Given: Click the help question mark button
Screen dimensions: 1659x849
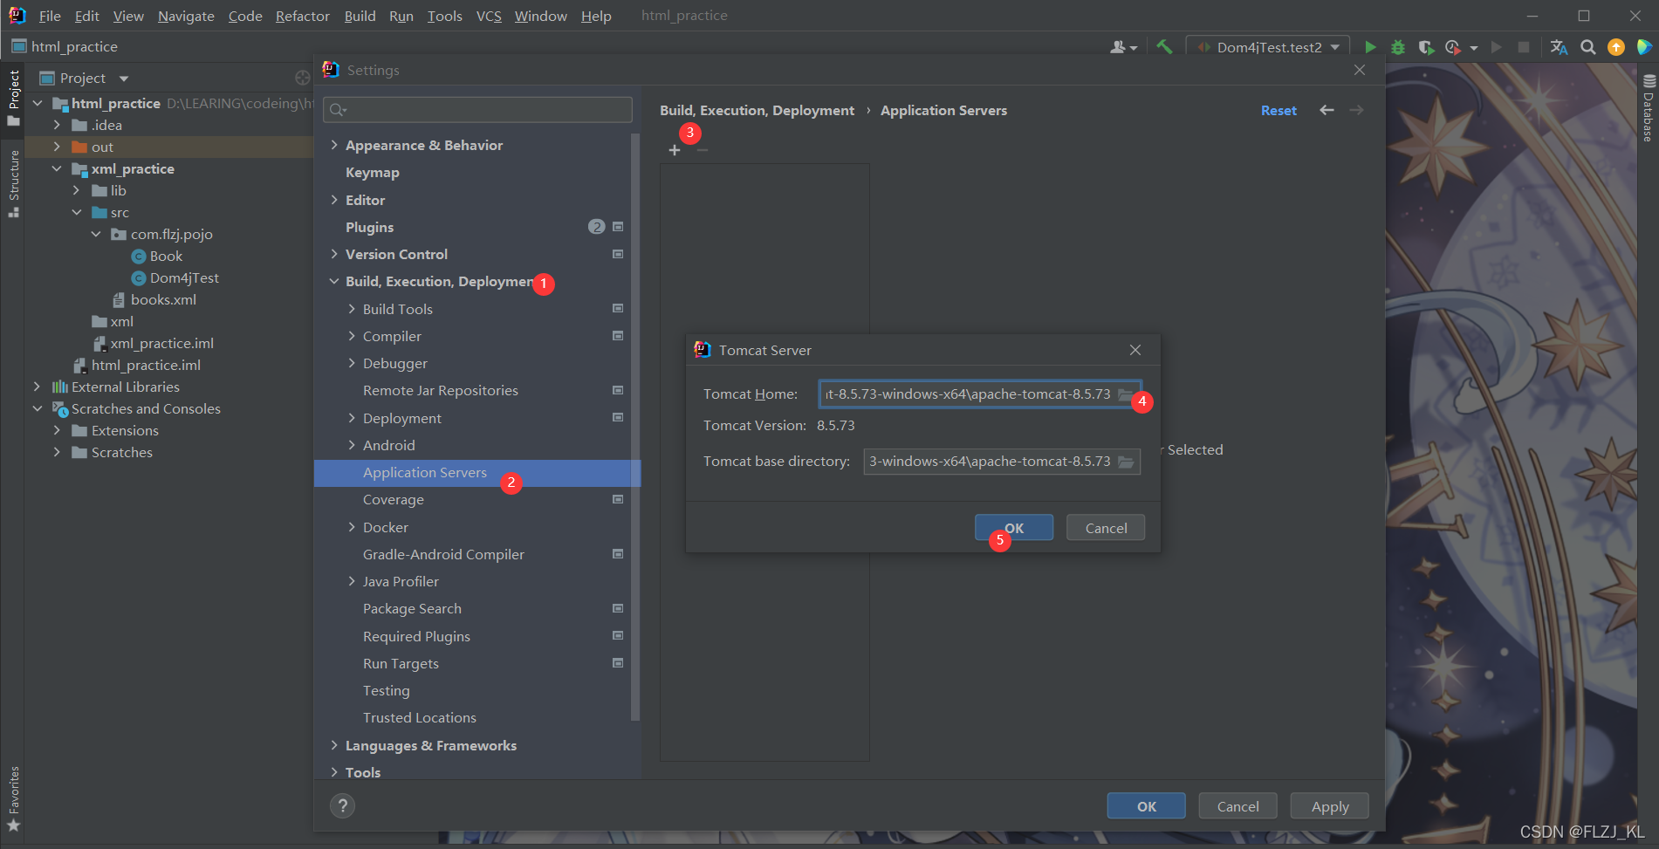Looking at the screenshot, I should tap(342, 806).
